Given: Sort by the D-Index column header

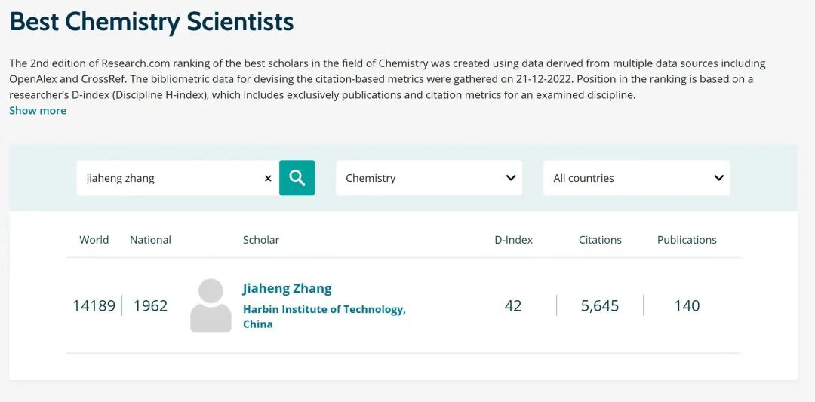Looking at the screenshot, I should (513, 239).
